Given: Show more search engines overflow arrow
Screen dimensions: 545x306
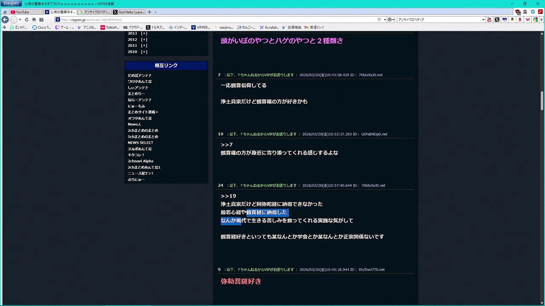Looking at the screenshot, I should pyautogui.click(x=541, y=20).
